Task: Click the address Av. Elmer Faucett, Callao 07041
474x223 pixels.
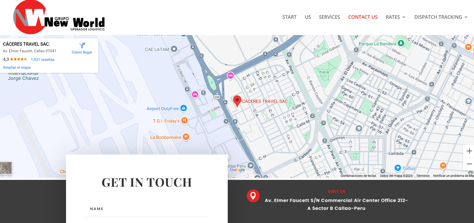Action: tap(29, 51)
